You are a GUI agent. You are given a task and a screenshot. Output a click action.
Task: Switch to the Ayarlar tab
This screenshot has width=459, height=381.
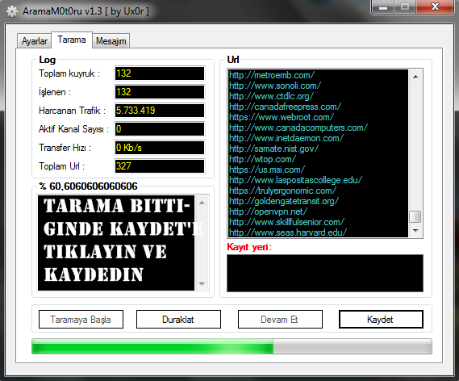pyautogui.click(x=34, y=41)
